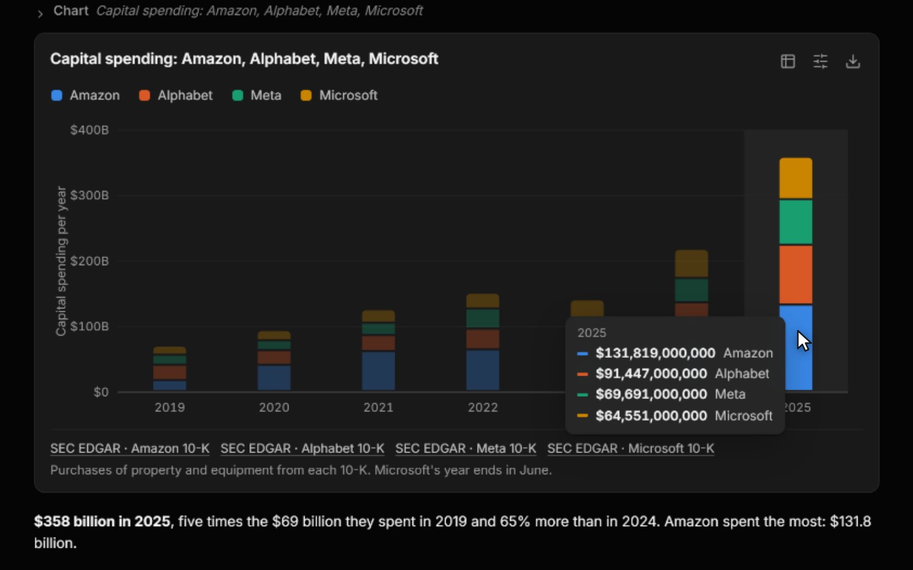The width and height of the screenshot is (913, 570).
Task: Click the '$358 billion in 2025' bold text
Action: pyautogui.click(x=102, y=522)
